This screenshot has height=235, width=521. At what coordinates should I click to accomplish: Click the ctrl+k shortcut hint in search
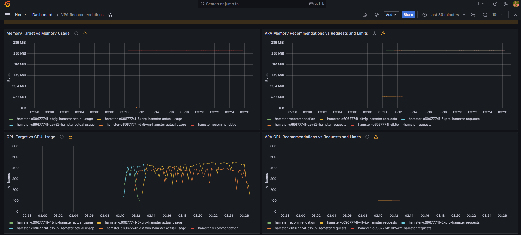coord(317,4)
